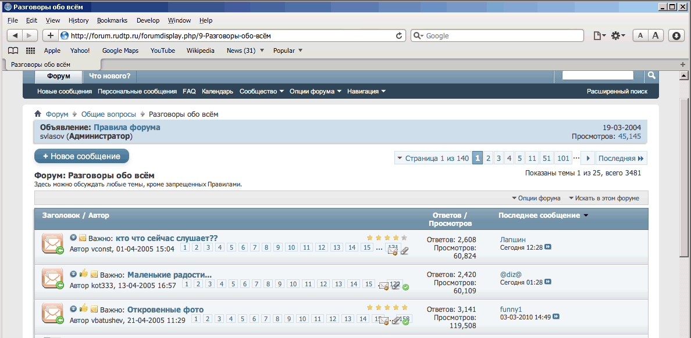
Task: Open 'Искать в этом форуме' dropdown
Action: 604,198
